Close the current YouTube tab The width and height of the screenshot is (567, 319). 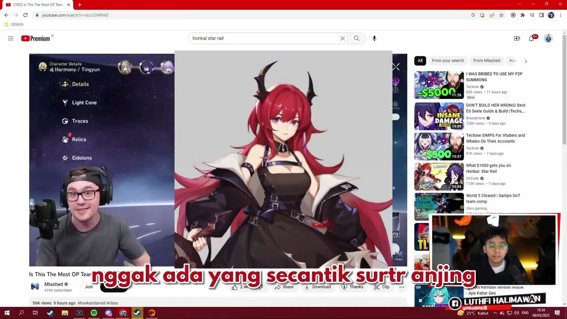point(69,4)
